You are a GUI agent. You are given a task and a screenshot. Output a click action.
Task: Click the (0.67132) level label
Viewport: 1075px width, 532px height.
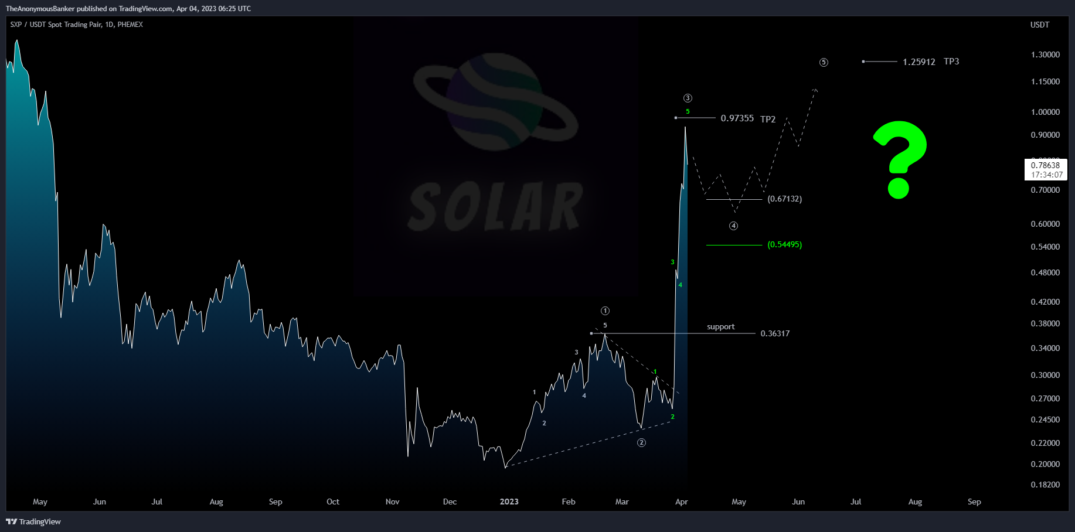(785, 199)
